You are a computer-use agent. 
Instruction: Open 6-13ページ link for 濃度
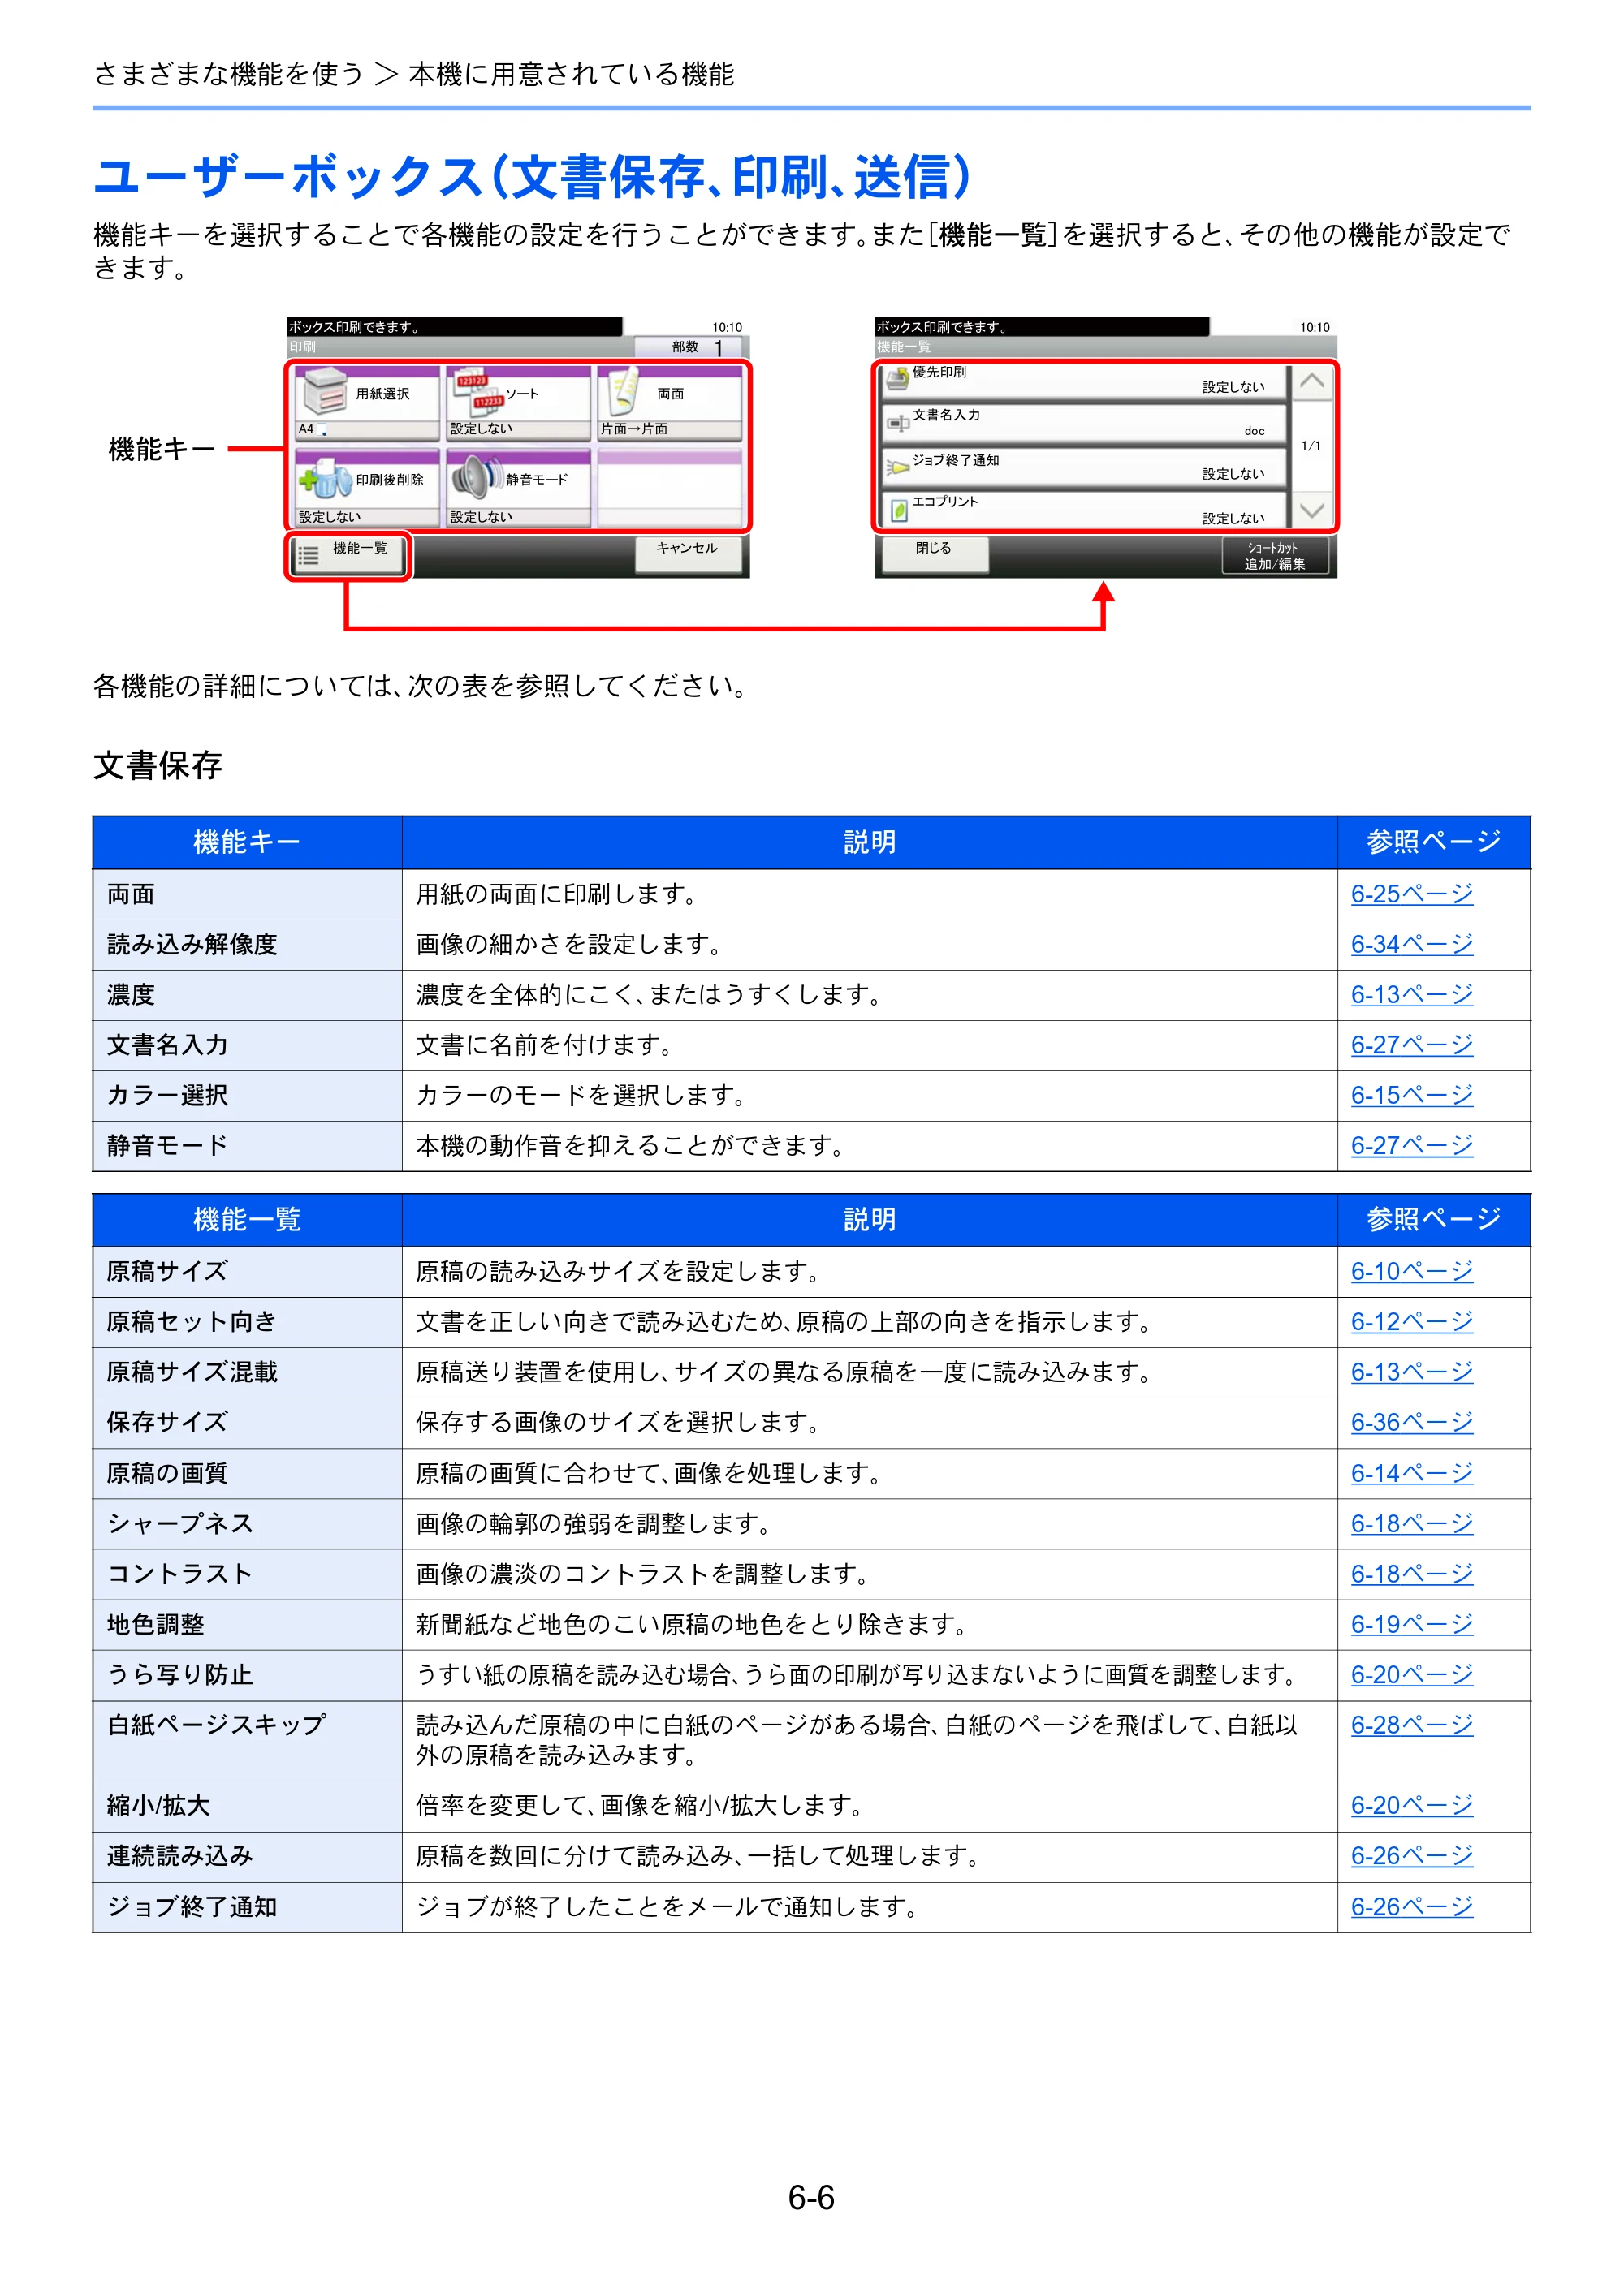pos(1411,995)
